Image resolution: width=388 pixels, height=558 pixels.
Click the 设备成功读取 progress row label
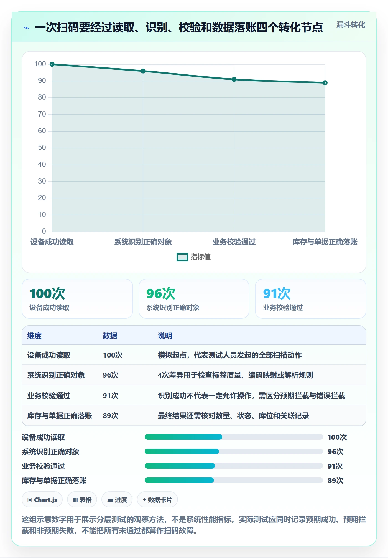[43, 437]
